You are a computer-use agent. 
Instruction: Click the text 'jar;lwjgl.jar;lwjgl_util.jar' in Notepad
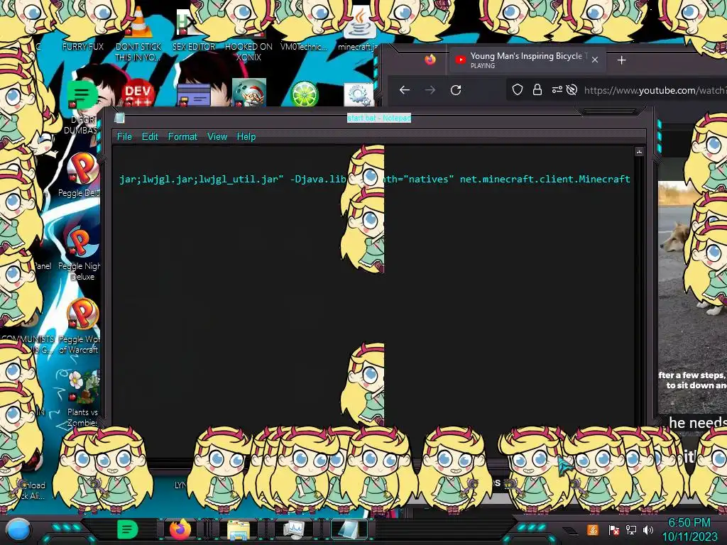pyautogui.click(x=201, y=180)
